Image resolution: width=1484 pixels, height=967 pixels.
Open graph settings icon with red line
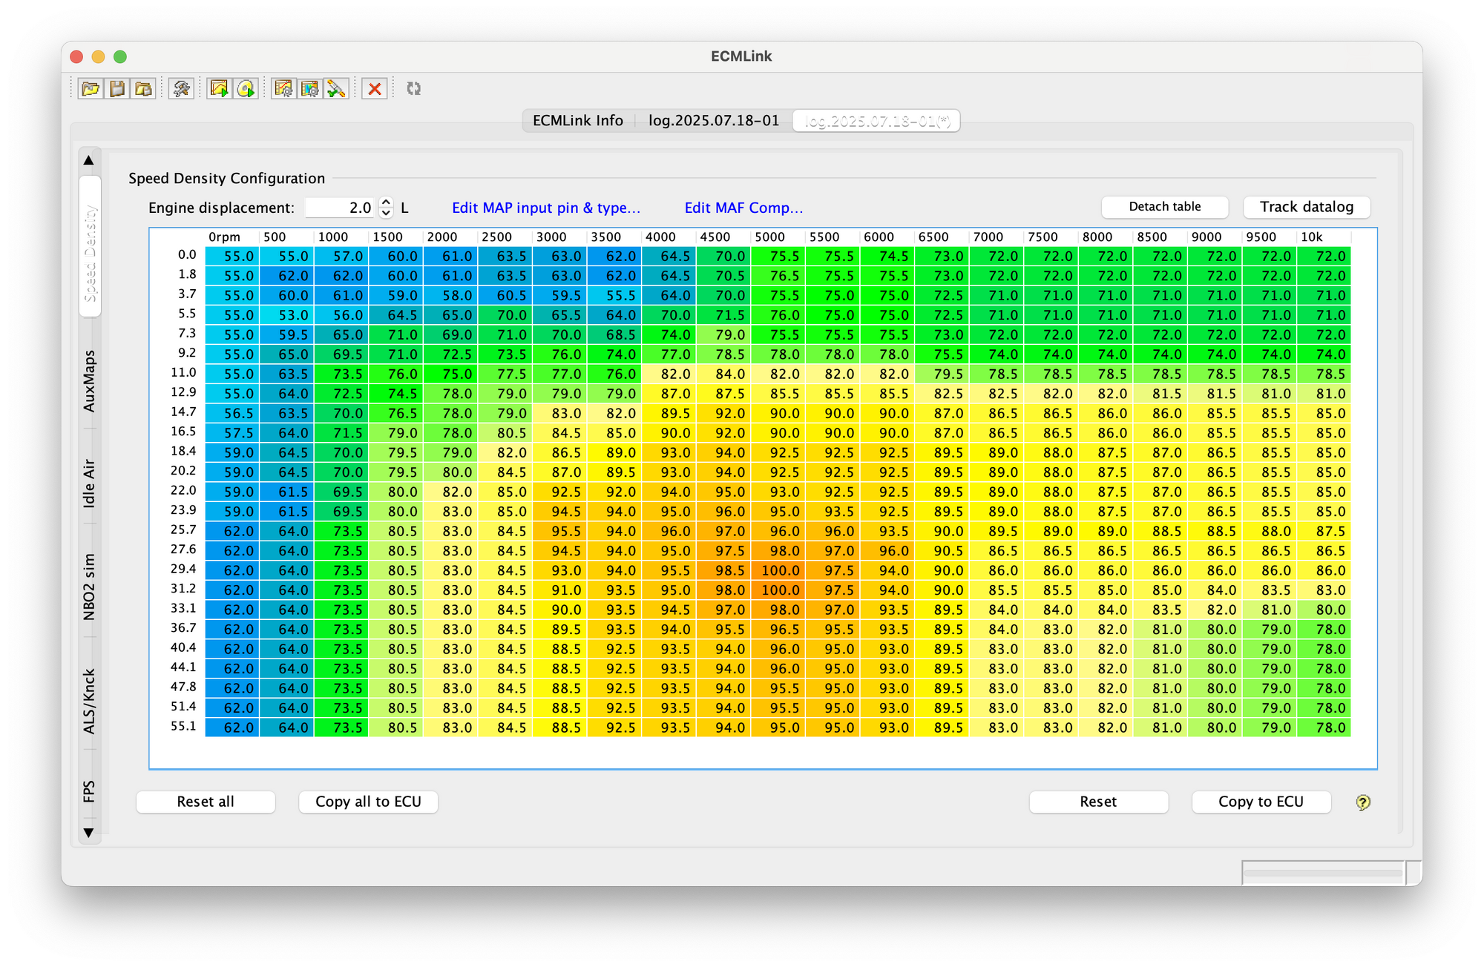click(283, 89)
